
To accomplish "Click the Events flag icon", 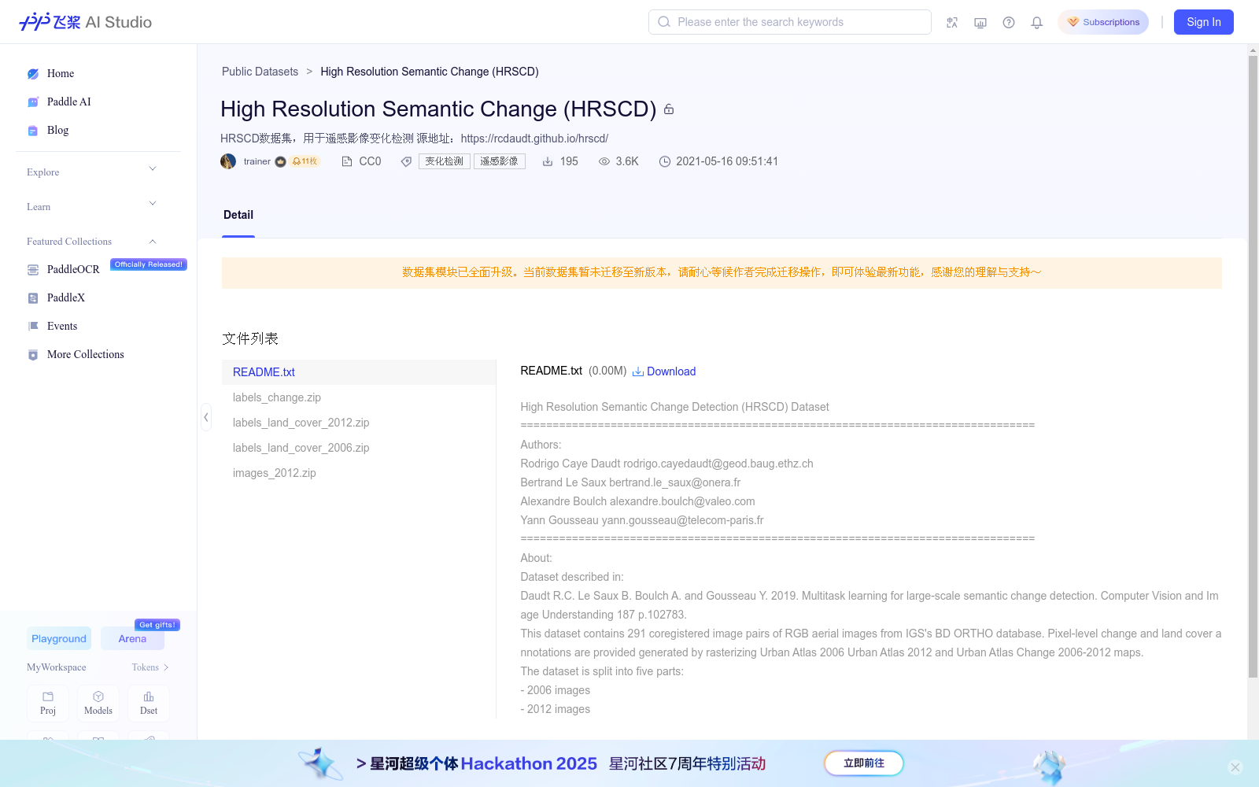I will coord(33,327).
